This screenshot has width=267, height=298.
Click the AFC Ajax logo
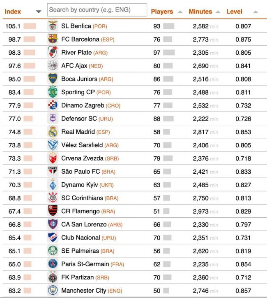53,65
